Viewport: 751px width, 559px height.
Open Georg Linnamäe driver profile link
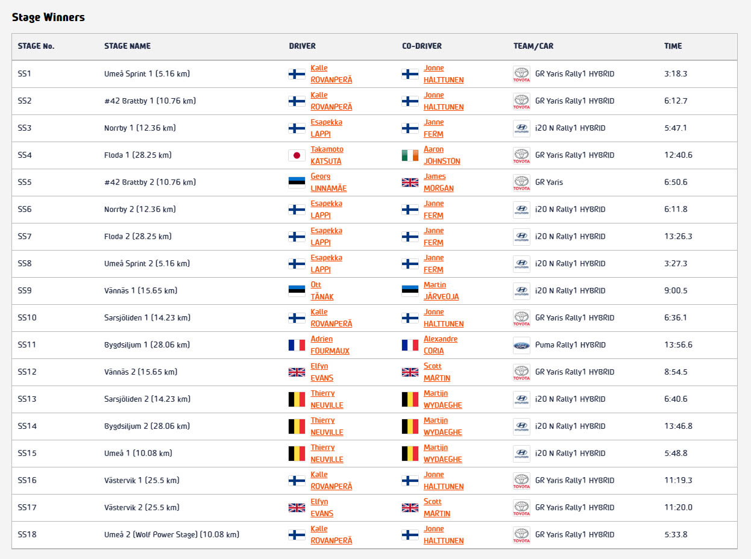pyautogui.click(x=328, y=183)
